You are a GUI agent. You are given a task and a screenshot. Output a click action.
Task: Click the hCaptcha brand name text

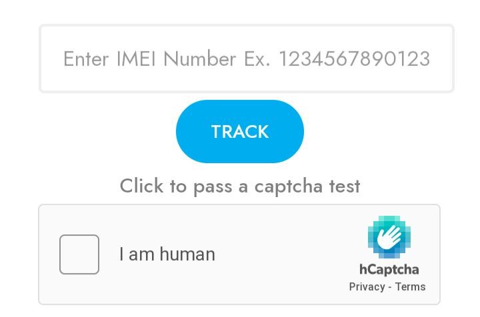(389, 270)
